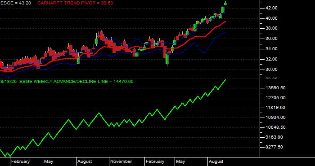
Task: Click the 42.00 price axis value
Action: pos(272,8)
